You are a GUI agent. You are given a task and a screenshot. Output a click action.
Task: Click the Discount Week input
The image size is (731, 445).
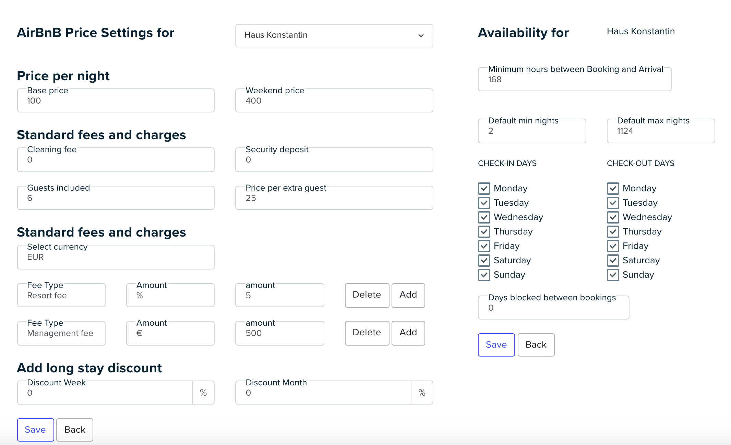pyautogui.click(x=105, y=393)
